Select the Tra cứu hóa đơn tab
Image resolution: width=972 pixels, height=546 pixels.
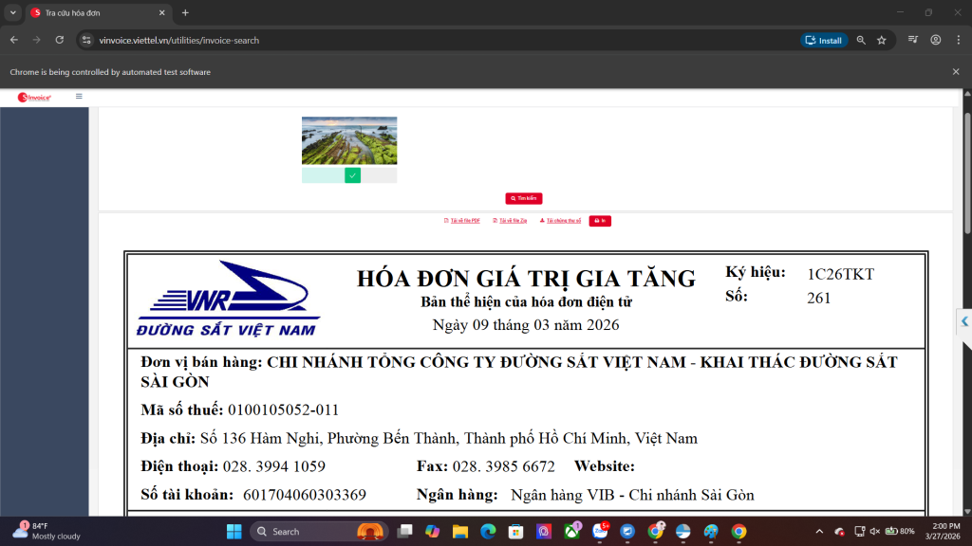(95, 13)
